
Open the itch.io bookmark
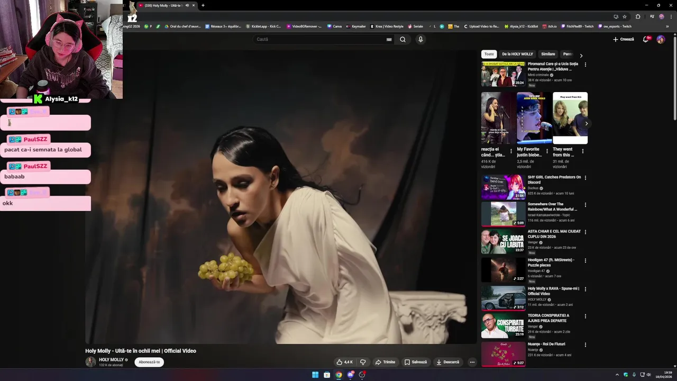tap(550, 26)
